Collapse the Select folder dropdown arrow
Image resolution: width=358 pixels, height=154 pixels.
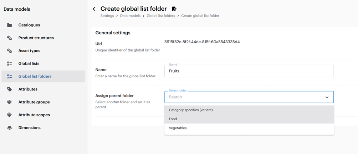tap(327, 97)
